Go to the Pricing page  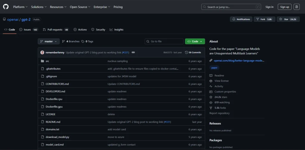point(118,7)
